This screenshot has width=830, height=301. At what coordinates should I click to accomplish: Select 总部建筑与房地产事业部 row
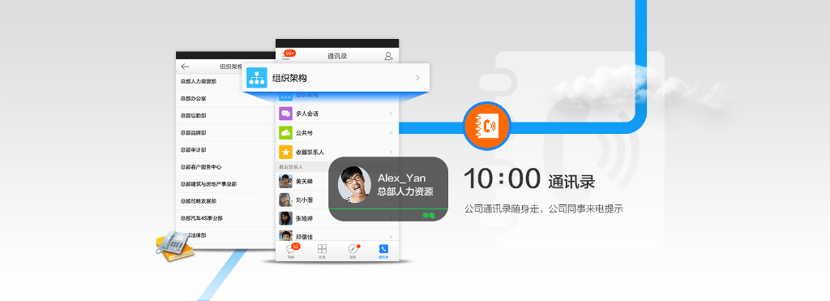[225, 184]
